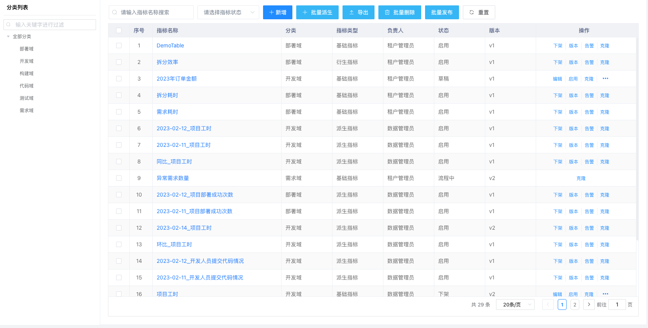Check the checkbox for the DemoTable row
This screenshot has width=648, height=328.
point(119,45)
